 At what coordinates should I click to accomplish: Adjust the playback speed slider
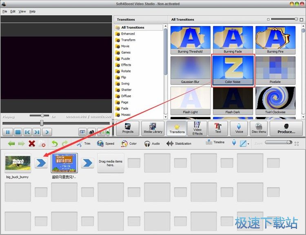coord(40,115)
